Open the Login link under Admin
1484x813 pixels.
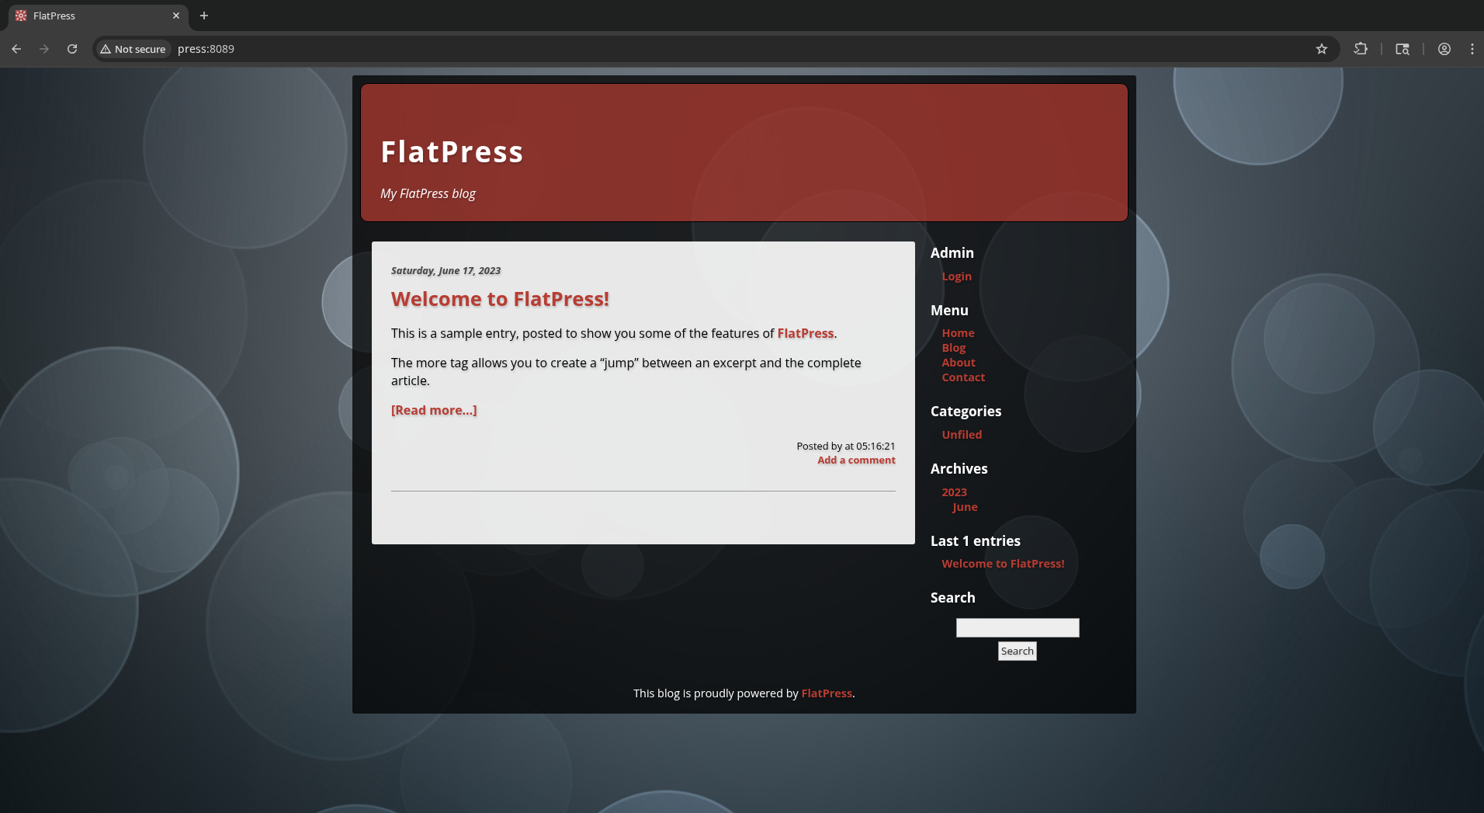956,276
